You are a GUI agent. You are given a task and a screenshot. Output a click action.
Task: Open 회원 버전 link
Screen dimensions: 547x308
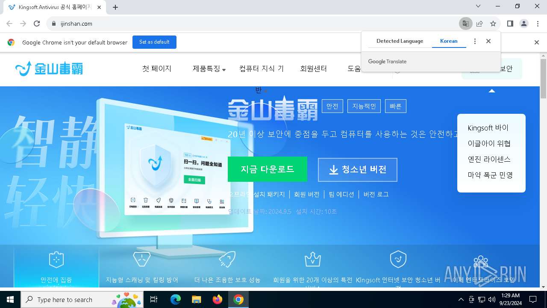[307, 194]
